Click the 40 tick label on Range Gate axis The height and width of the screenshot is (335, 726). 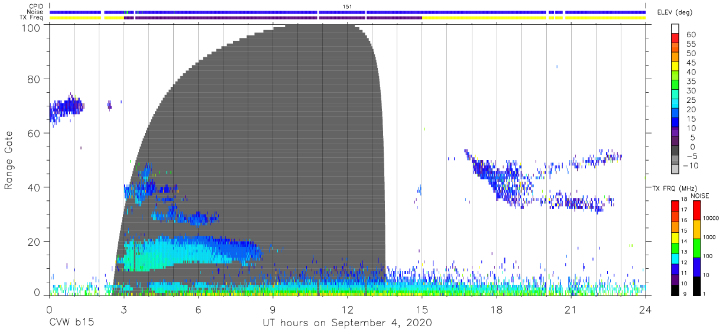34,187
